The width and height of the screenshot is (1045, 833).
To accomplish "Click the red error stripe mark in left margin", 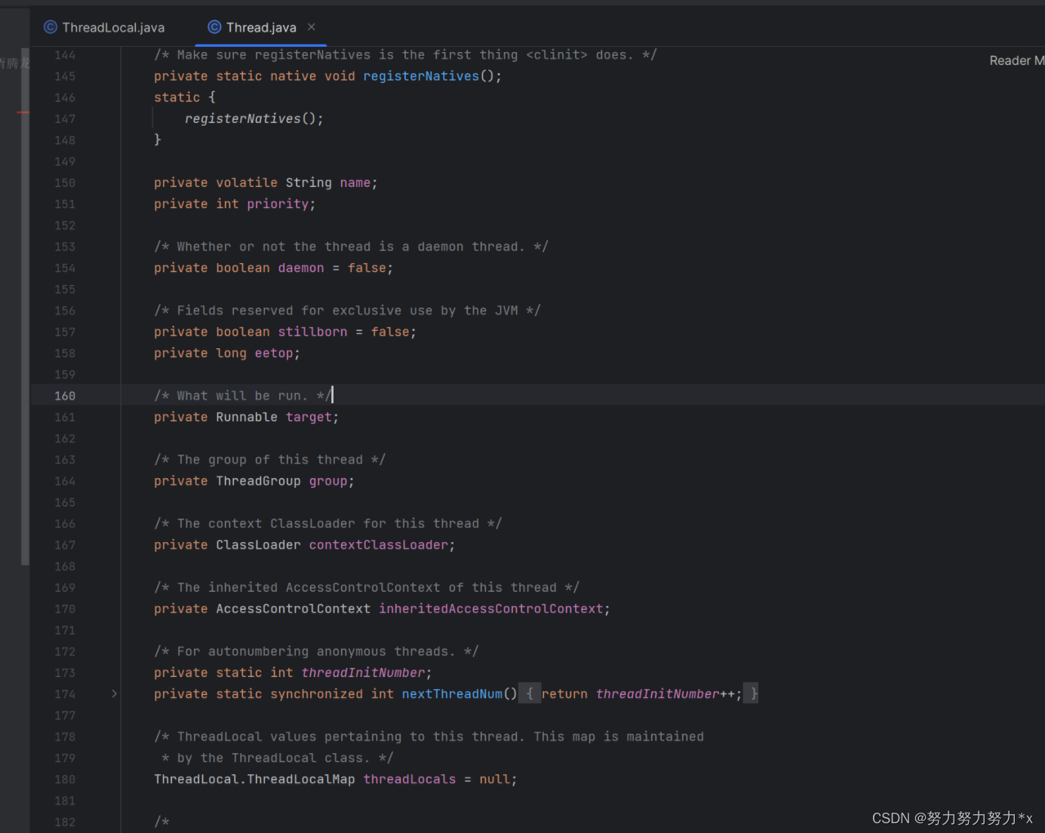I will pos(23,112).
